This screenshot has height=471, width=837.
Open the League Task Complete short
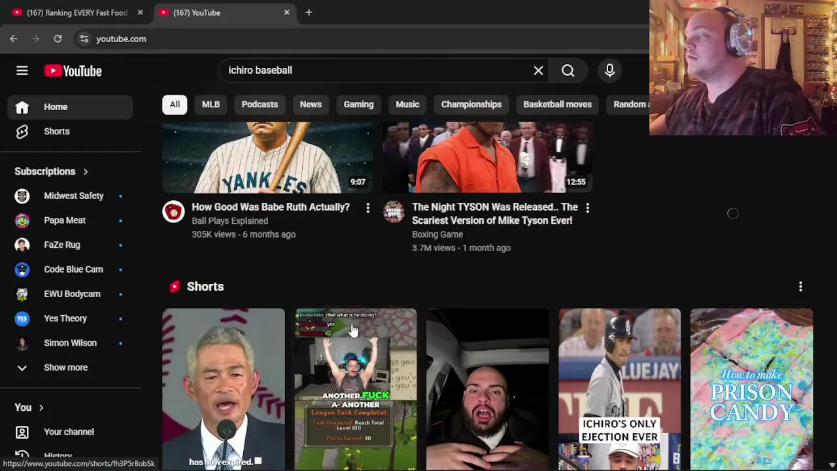(x=356, y=389)
